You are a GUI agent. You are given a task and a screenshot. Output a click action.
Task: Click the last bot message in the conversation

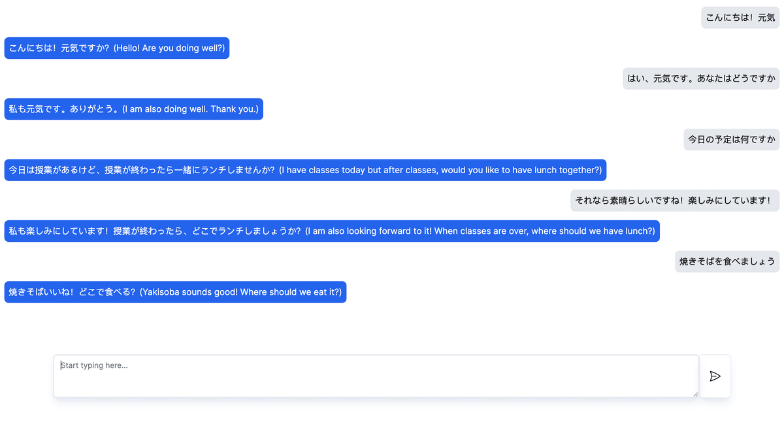tap(175, 291)
